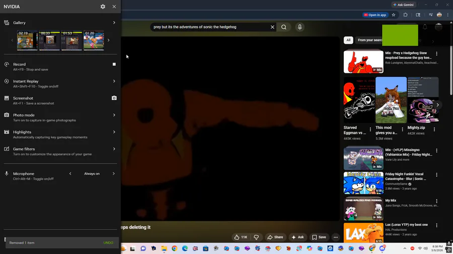Viewport: 453px width, 254px height.
Task: Open My Mix playlist
Action: click(x=363, y=209)
